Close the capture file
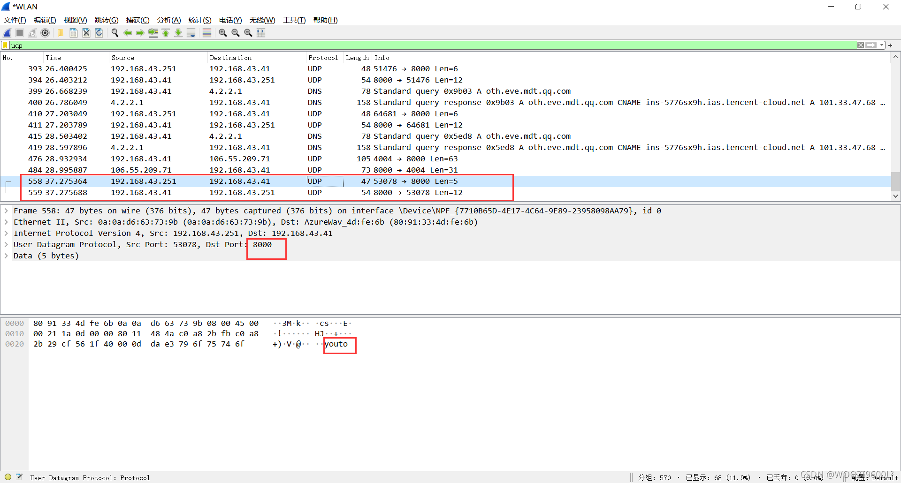 coord(86,33)
